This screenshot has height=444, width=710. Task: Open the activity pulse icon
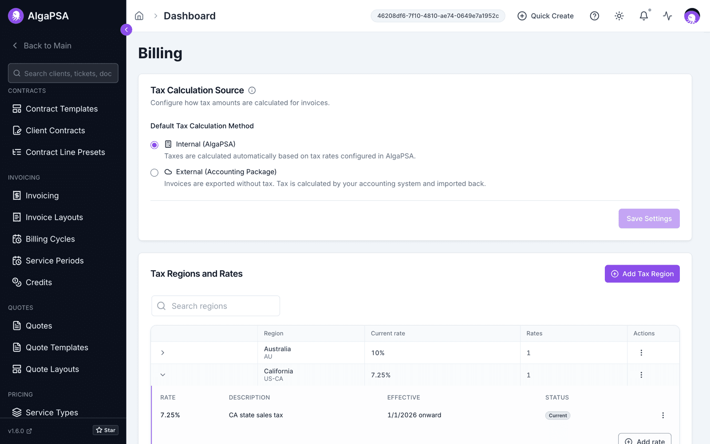pyautogui.click(x=667, y=16)
